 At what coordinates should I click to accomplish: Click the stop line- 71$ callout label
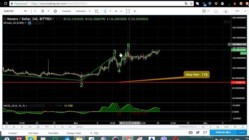tap(196, 74)
